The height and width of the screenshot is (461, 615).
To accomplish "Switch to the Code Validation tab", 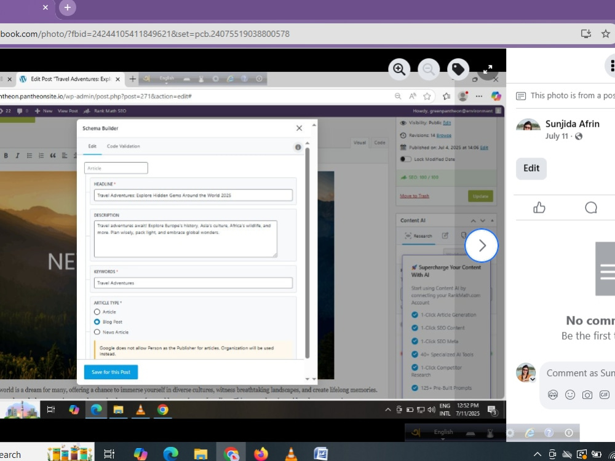I will tap(123, 146).
